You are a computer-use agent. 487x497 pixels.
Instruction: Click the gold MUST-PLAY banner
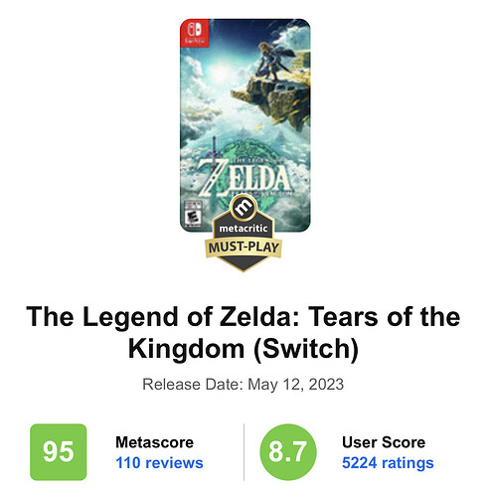click(x=243, y=248)
